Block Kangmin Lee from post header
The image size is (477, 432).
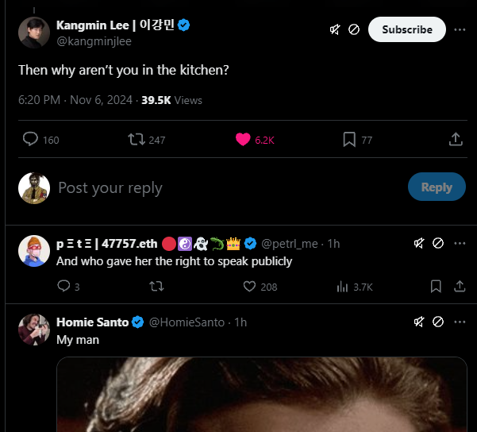pyautogui.click(x=354, y=29)
